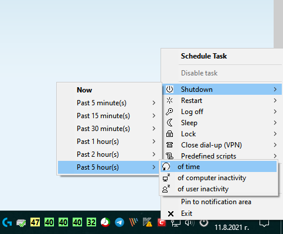Expand the Restart submenu arrow
The height and width of the screenshot is (234, 283).
coord(275,101)
